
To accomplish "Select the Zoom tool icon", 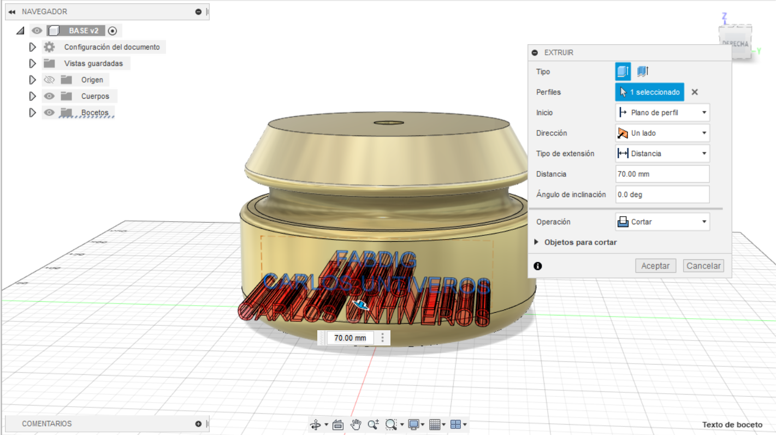I will coord(374,424).
